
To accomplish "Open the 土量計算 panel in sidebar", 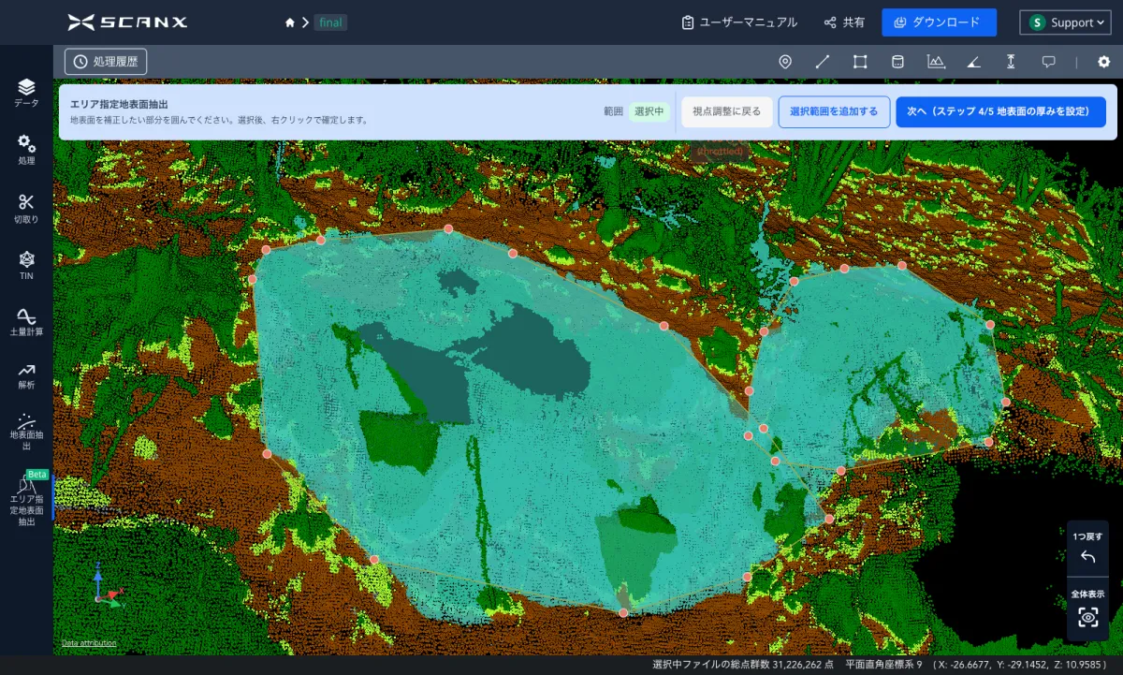I will pos(26,321).
